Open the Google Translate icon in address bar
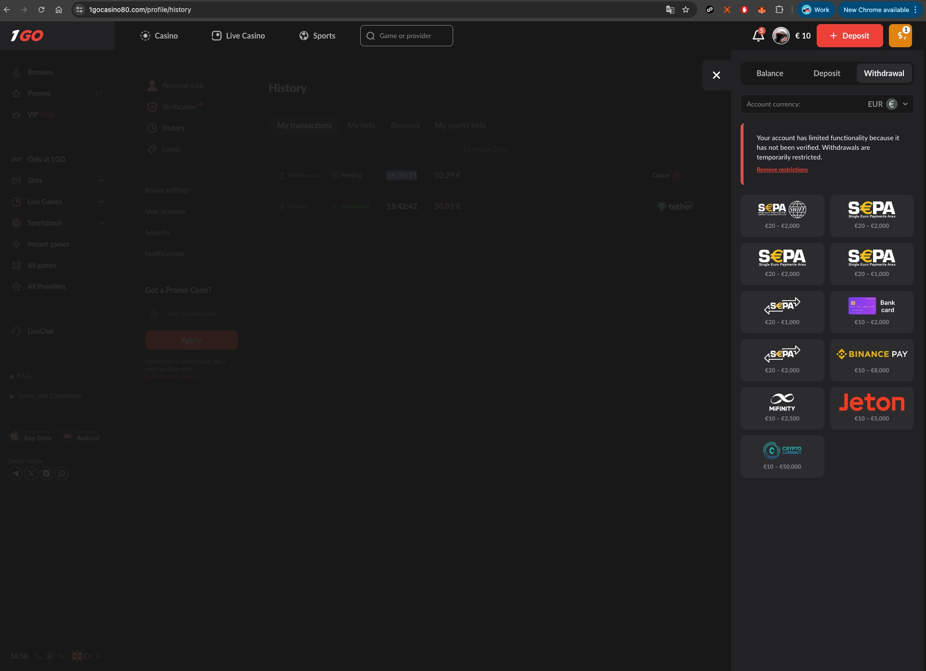The height and width of the screenshot is (671, 926). [x=670, y=10]
